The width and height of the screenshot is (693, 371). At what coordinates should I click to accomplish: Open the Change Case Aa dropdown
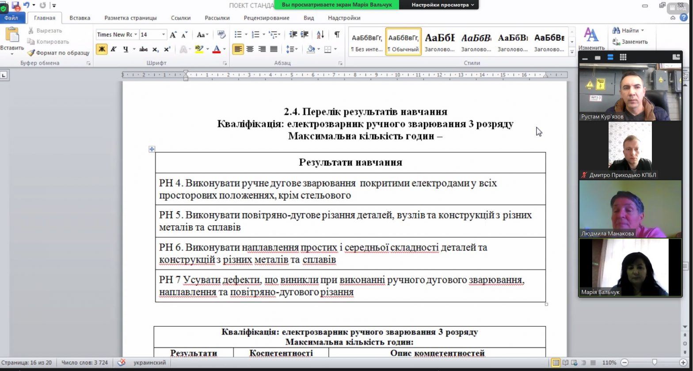pyautogui.click(x=202, y=34)
